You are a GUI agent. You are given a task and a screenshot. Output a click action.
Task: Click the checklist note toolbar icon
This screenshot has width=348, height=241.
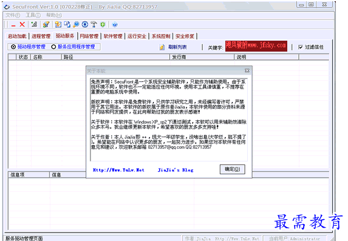[58, 24]
